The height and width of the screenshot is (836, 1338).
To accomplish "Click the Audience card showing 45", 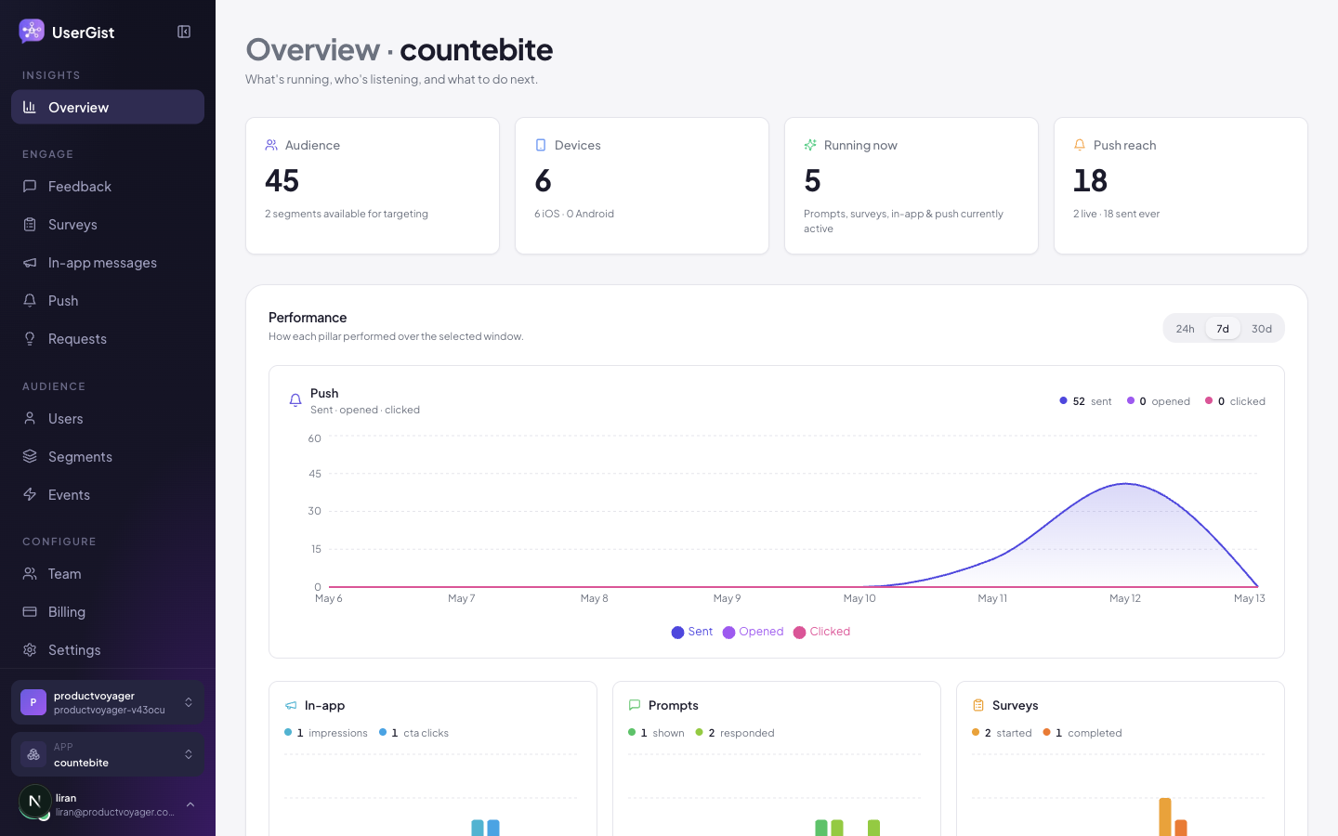I will point(373,186).
